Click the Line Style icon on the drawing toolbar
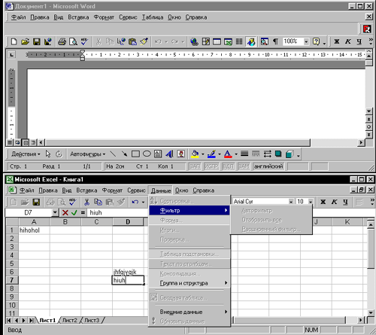This screenshot has width=376, height=335. pos(244,154)
